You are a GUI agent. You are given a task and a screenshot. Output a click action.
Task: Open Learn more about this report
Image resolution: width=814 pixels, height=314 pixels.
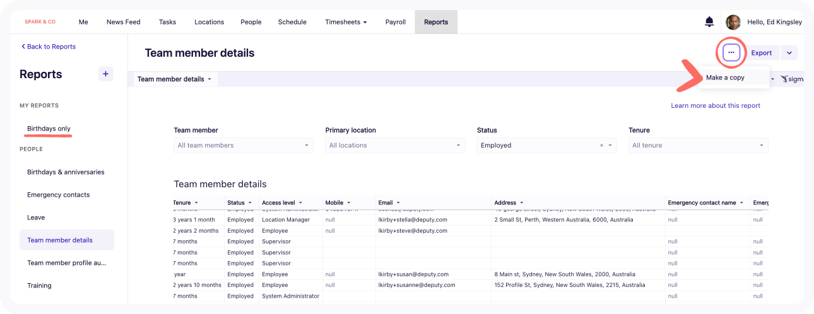[716, 106]
